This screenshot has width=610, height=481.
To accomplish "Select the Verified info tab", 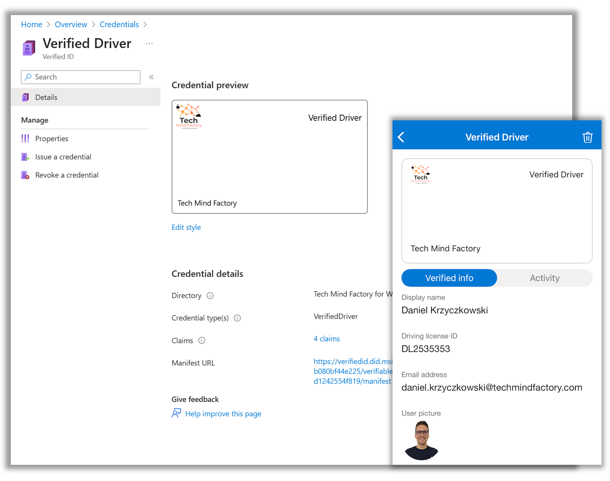I will (x=449, y=278).
